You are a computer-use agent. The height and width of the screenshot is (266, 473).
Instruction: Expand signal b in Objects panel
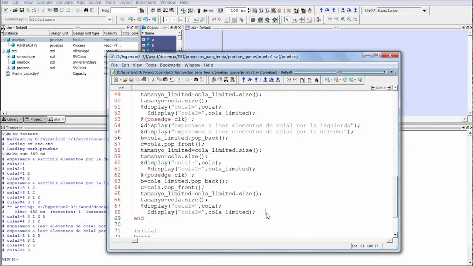tap(144, 45)
